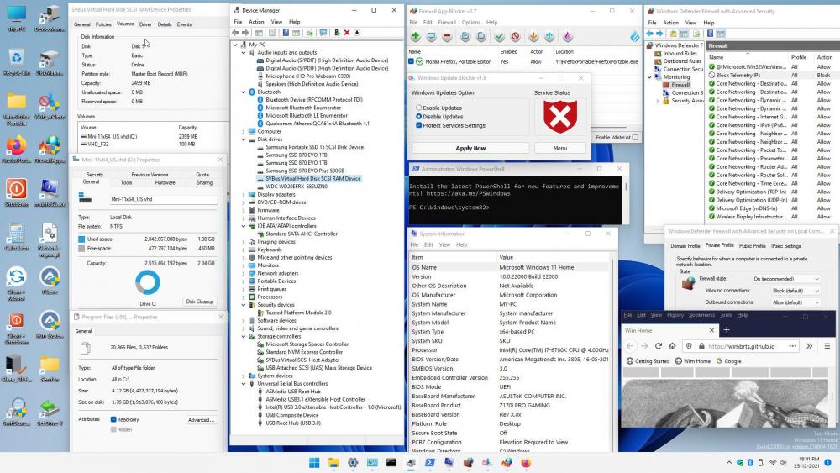The image size is (840, 473).
Task: Click the Windows Start button on taskbar
Action: [314, 462]
